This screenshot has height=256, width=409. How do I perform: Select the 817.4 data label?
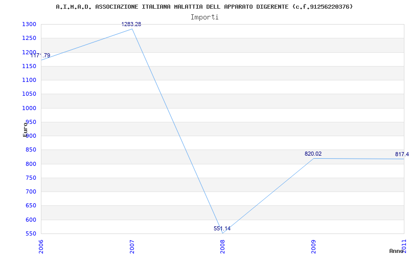coord(402,155)
